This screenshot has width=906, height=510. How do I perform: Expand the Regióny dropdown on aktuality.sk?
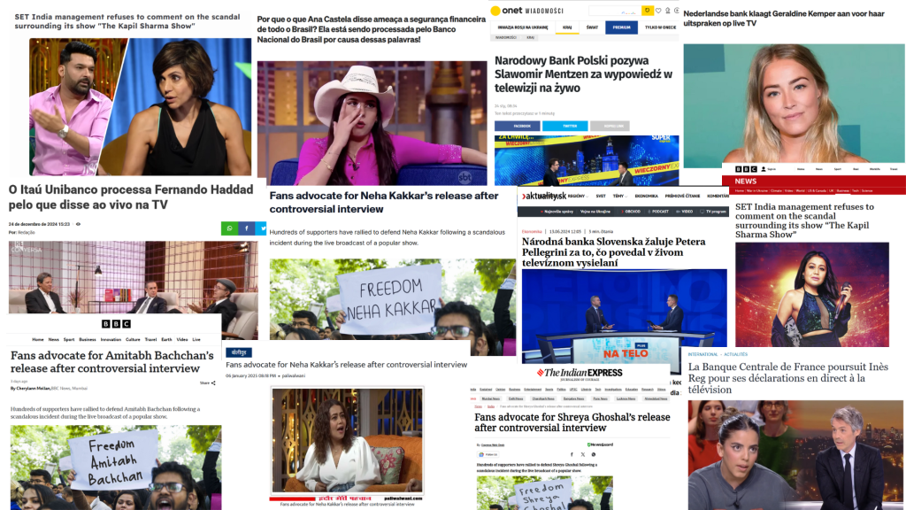(578, 197)
